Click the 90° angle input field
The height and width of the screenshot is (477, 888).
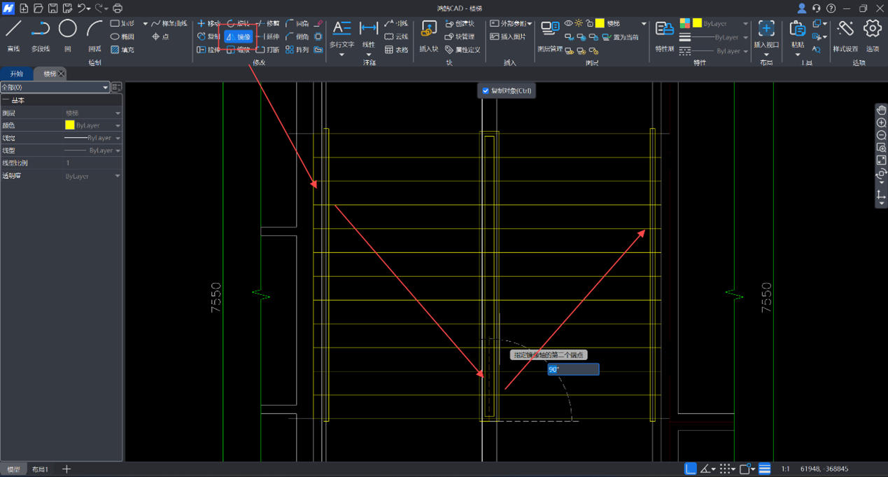pos(573,369)
